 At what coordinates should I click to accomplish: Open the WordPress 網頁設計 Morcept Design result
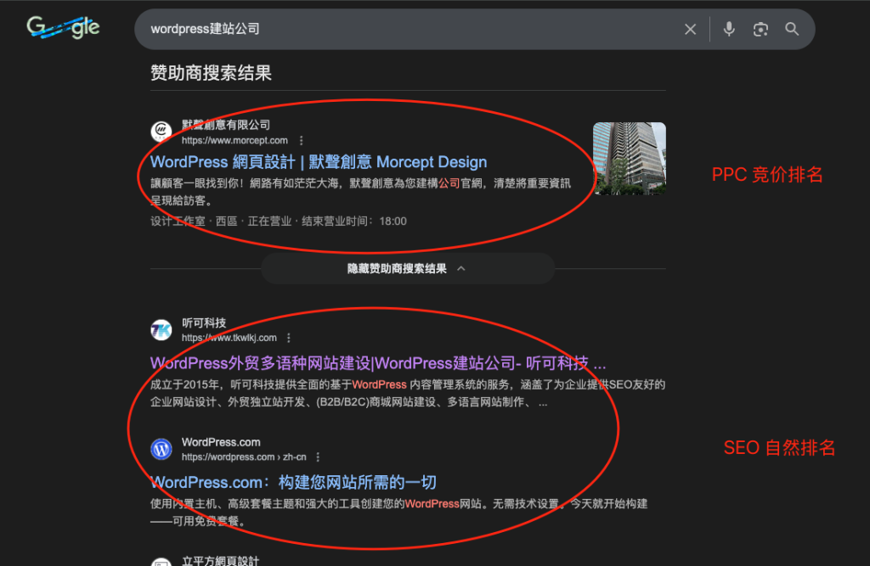[319, 162]
